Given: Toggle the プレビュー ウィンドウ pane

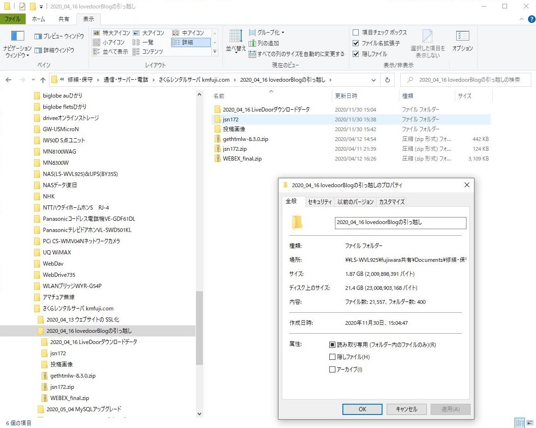Looking at the screenshot, I should click(x=59, y=36).
